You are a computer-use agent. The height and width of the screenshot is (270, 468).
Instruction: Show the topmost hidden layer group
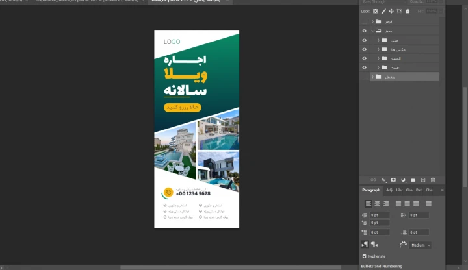pos(364,21)
